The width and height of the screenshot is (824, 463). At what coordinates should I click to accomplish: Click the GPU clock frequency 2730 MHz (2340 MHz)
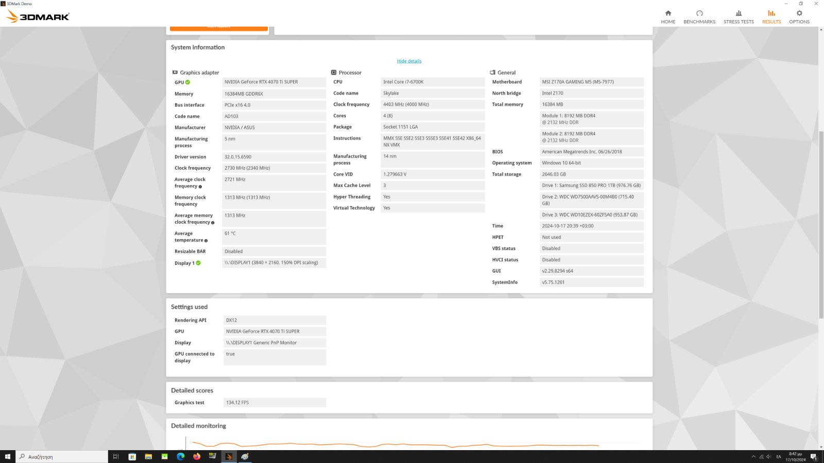click(x=274, y=168)
